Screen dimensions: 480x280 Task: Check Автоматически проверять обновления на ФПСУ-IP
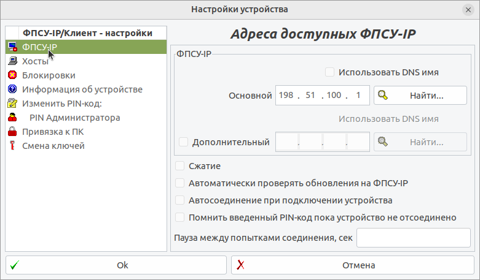coord(180,183)
